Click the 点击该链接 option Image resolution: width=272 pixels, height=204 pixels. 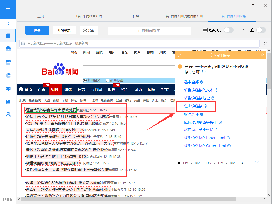tap(193, 106)
